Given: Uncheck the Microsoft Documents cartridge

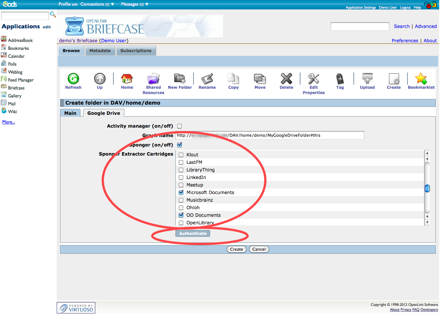Looking at the screenshot, I should pyautogui.click(x=181, y=193).
